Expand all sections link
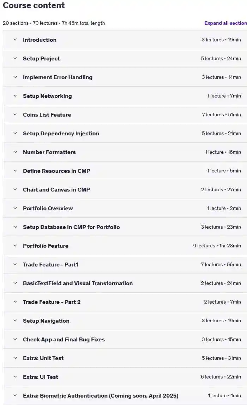The height and width of the screenshot is (405, 247). pos(225,23)
